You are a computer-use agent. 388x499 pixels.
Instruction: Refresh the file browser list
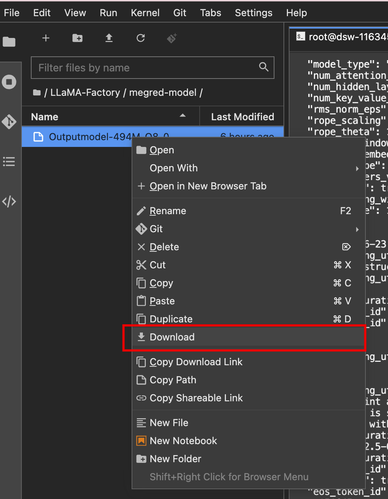141,38
